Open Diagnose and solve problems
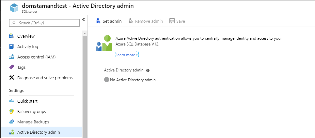315x138 pixels. (x=41, y=78)
